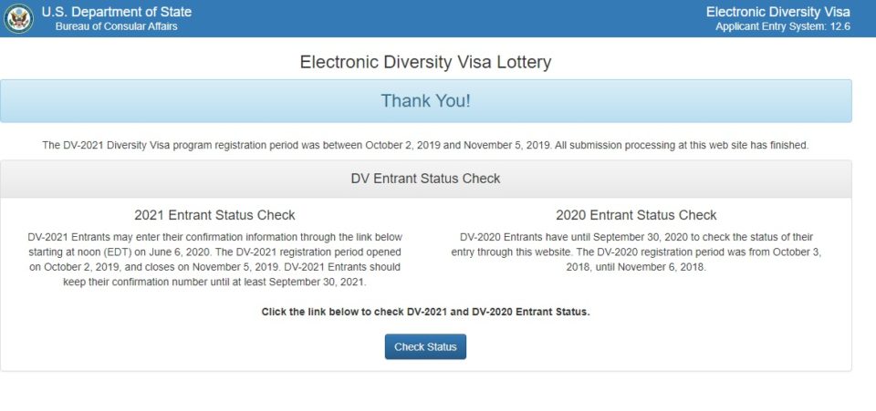
Task: Click the "starting at noon (EDT) on June 6" line
Action: point(214,252)
